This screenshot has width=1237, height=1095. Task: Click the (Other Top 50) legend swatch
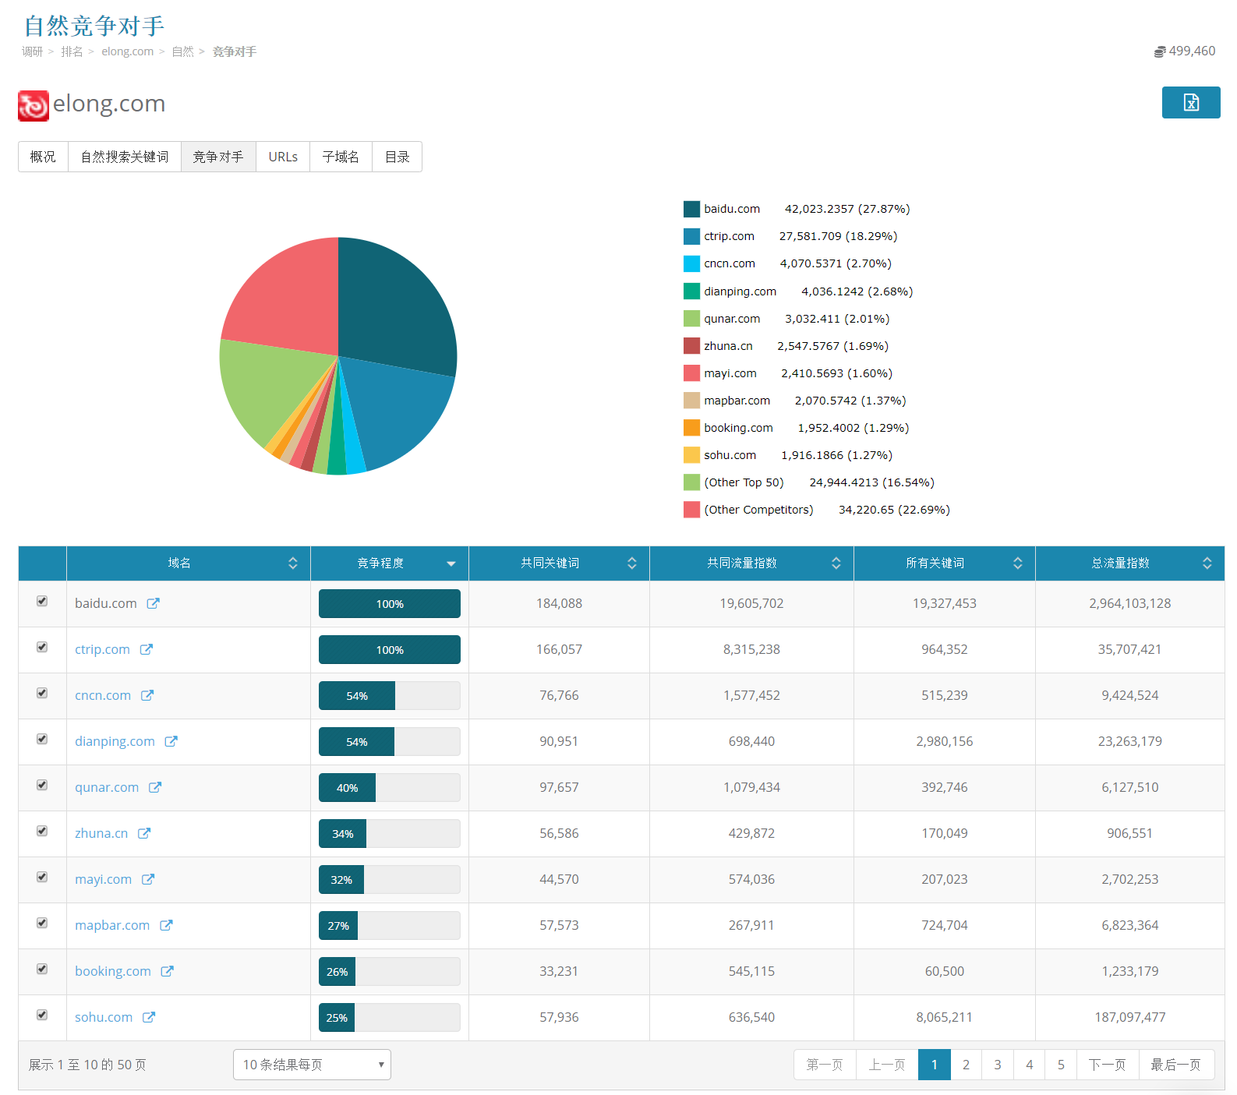tap(691, 482)
